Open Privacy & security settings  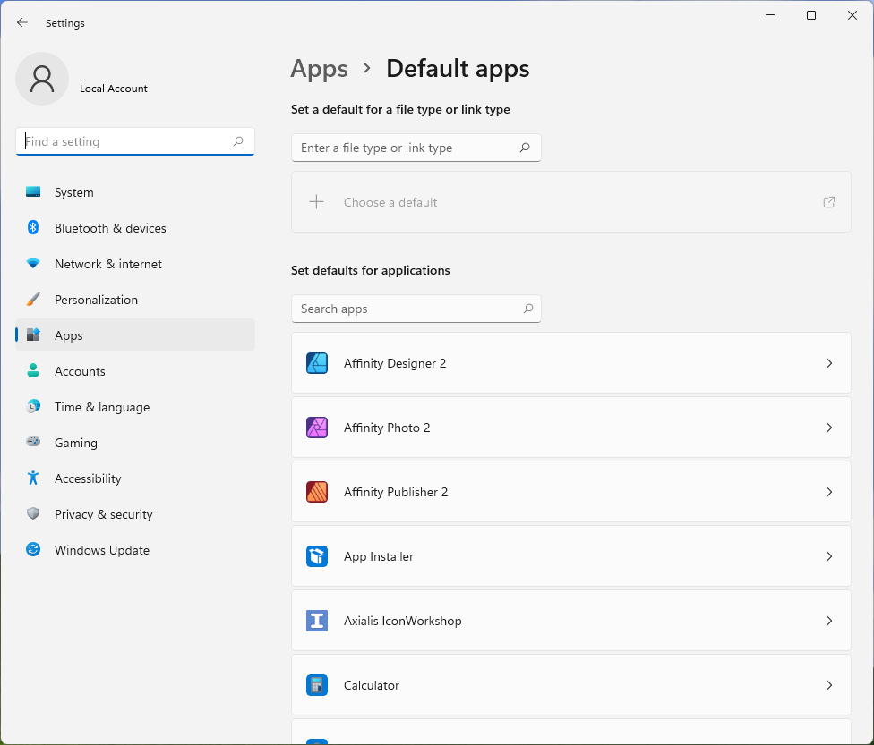[x=135, y=514]
